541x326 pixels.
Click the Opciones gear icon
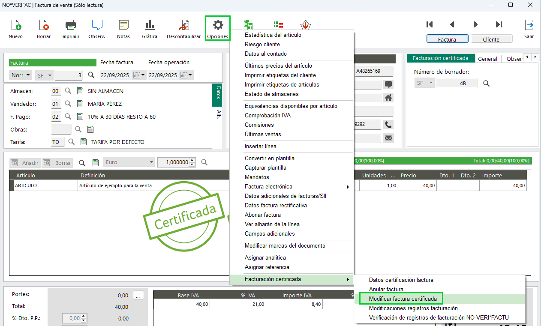point(218,25)
